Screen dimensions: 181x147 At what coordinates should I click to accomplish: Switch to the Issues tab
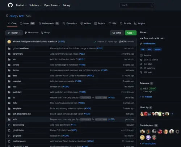coord(28,24)
